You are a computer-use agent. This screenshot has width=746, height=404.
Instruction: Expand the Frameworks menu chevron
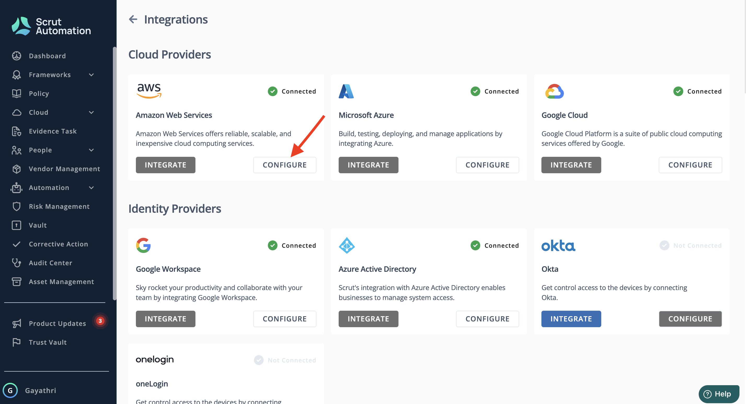91,75
